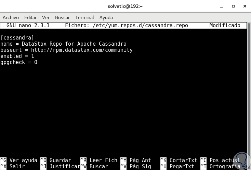Click the Modificado status in nano header
This screenshot has height=170, width=251.
click(x=225, y=26)
